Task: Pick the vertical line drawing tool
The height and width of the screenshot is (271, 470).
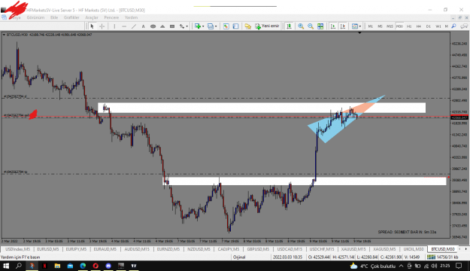Action: (114, 26)
